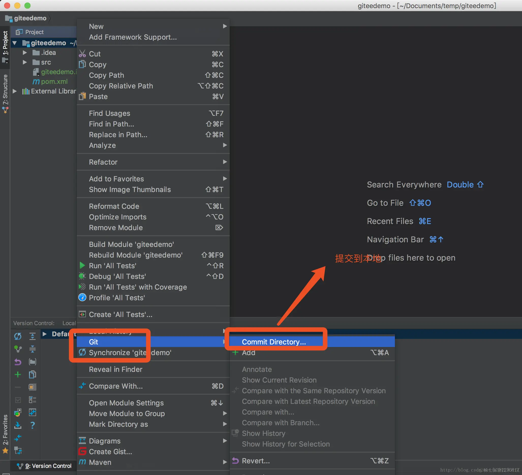Click the Group by Directory folder icon
This screenshot has width=522, height=475.
pyautogui.click(x=32, y=362)
